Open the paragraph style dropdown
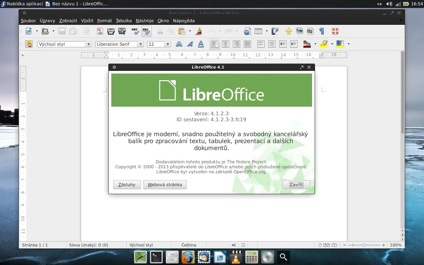Image resolution: width=424 pixels, height=265 pixels. (88, 44)
